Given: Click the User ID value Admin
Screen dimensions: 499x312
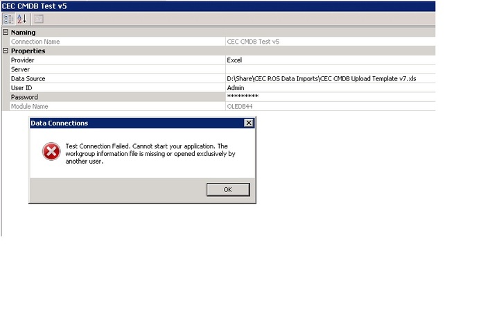Looking at the screenshot, I should coord(330,88).
